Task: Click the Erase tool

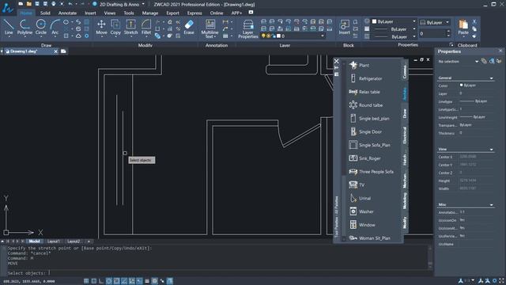Action: click(189, 27)
